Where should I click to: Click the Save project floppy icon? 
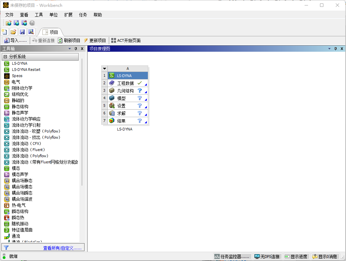22,32
